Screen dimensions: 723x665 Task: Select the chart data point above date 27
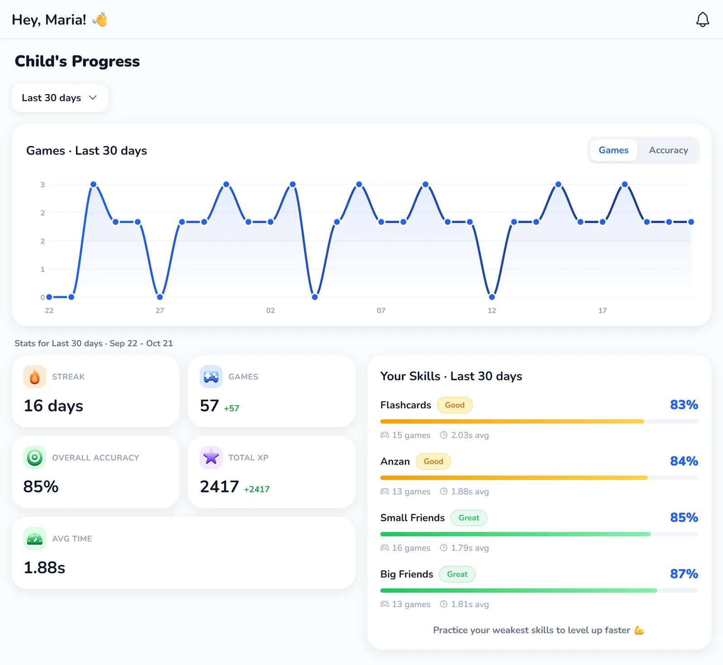(160, 297)
